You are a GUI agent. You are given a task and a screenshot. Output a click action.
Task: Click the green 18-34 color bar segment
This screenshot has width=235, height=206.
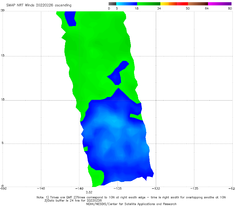(x=149, y=4)
